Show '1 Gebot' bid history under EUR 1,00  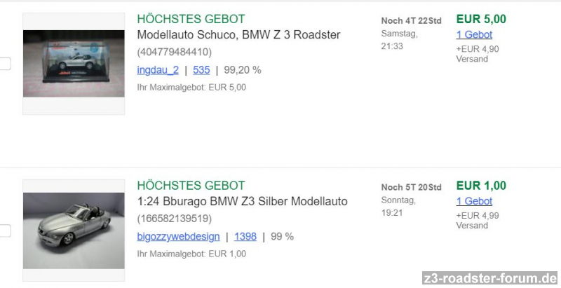474,201
